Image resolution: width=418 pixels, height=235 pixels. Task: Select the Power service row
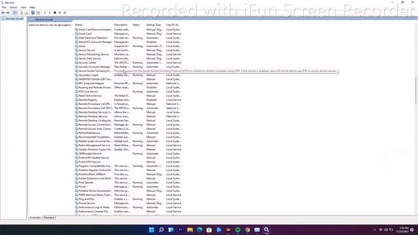tap(128, 187)
